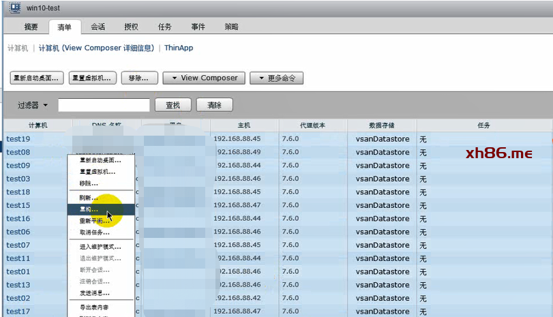
Task: Click the 重置虚拟机 button
Action: 93,78
